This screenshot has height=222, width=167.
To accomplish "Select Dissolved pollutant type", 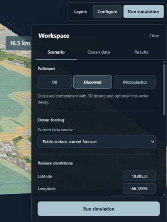I will 93,82.
